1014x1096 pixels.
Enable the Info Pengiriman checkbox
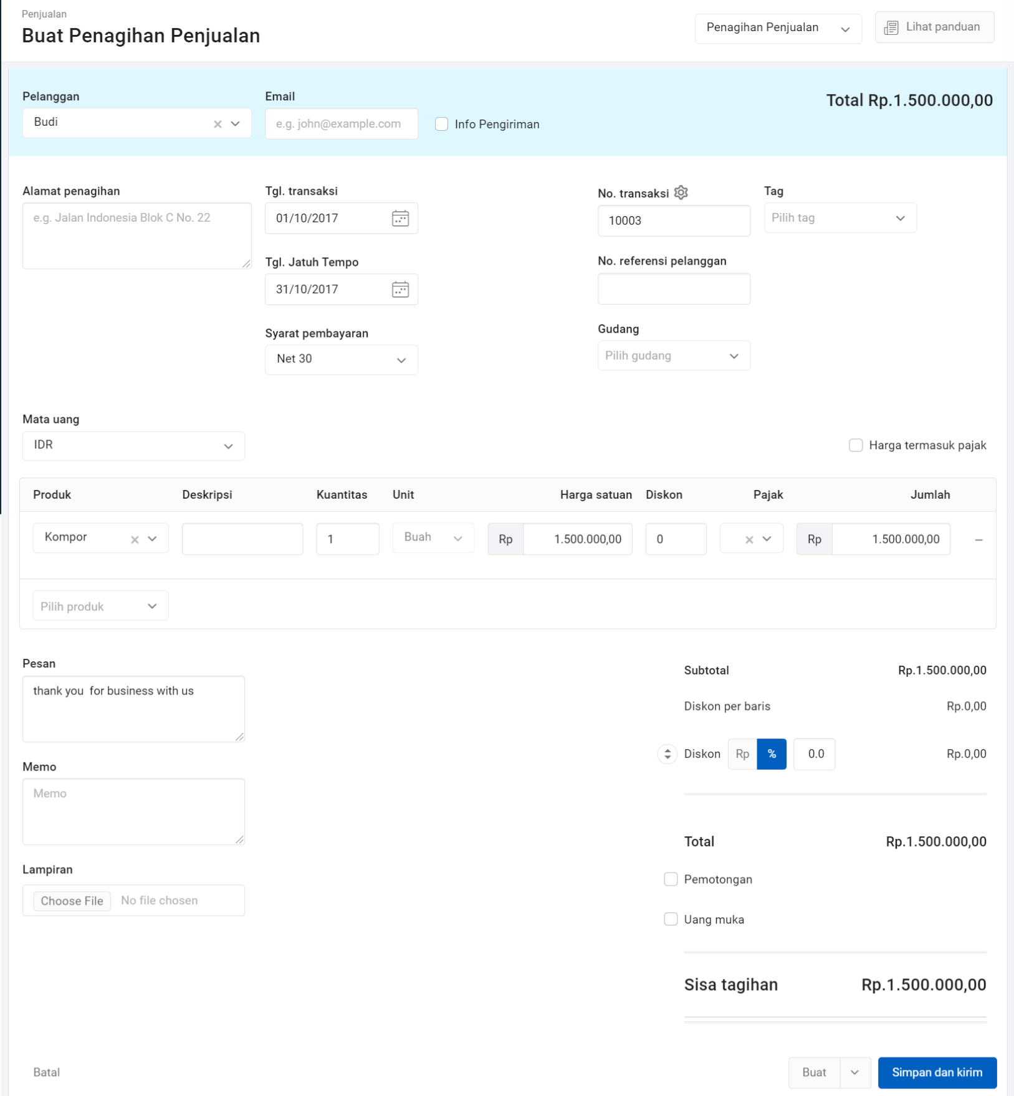tap(441, 124)
